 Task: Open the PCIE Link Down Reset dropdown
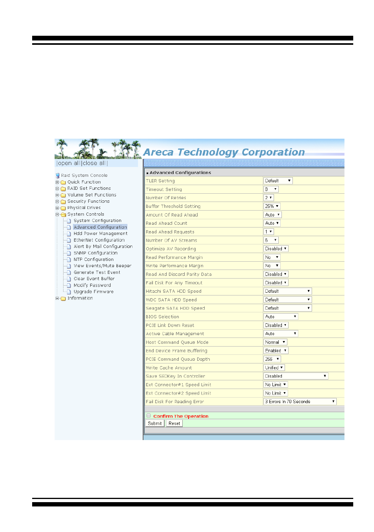[x=276, y=325]
